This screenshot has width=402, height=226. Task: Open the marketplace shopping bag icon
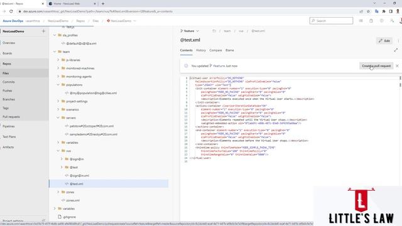tap(371, 21)
